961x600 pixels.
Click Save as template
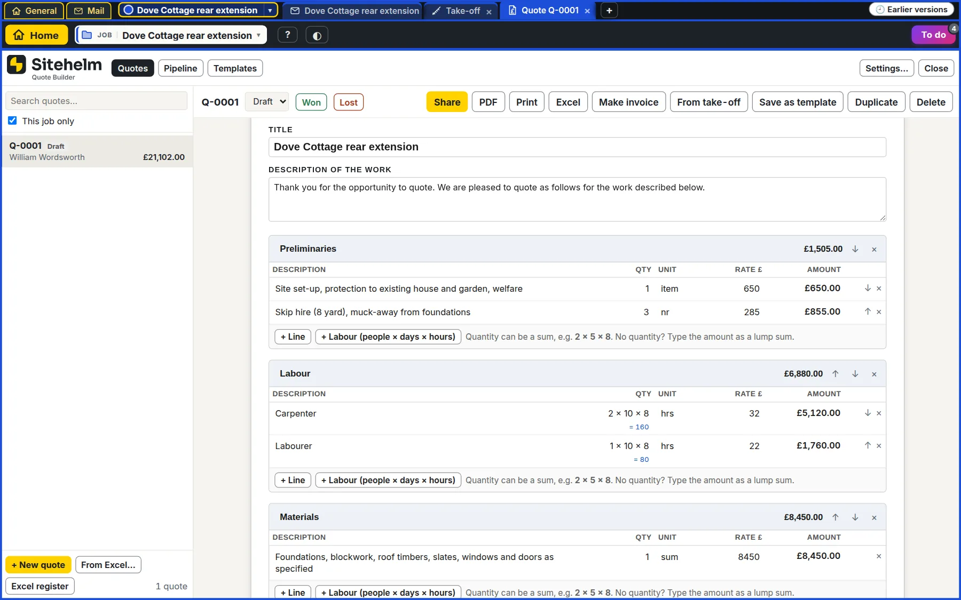(798, 102)
